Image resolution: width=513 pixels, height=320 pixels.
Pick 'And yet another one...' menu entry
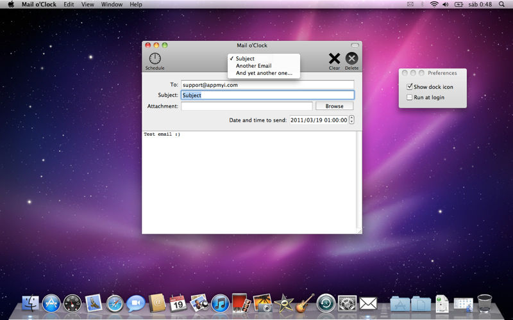pos(264,73)
